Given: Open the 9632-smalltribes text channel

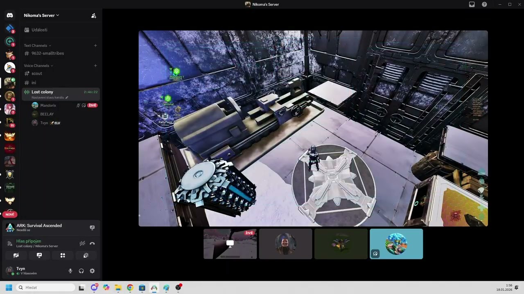Looking at the screenshot, I should pyautogui.click(x=61, y=53).
